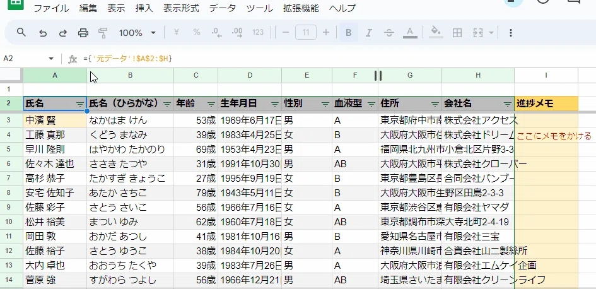Open the ヘルプ menu
Screen dimensions: 596x289
342,8
